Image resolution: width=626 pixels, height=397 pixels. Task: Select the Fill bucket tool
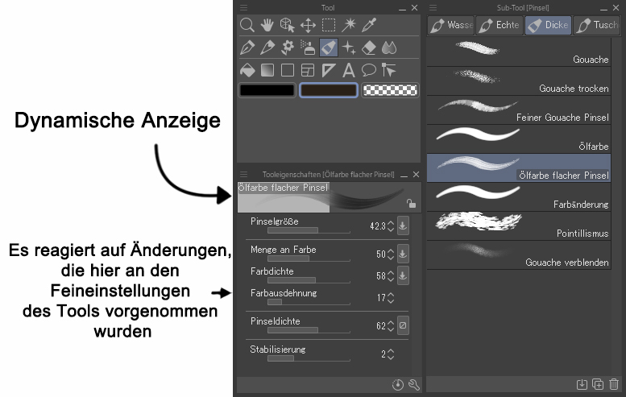[x=247, y=70]
